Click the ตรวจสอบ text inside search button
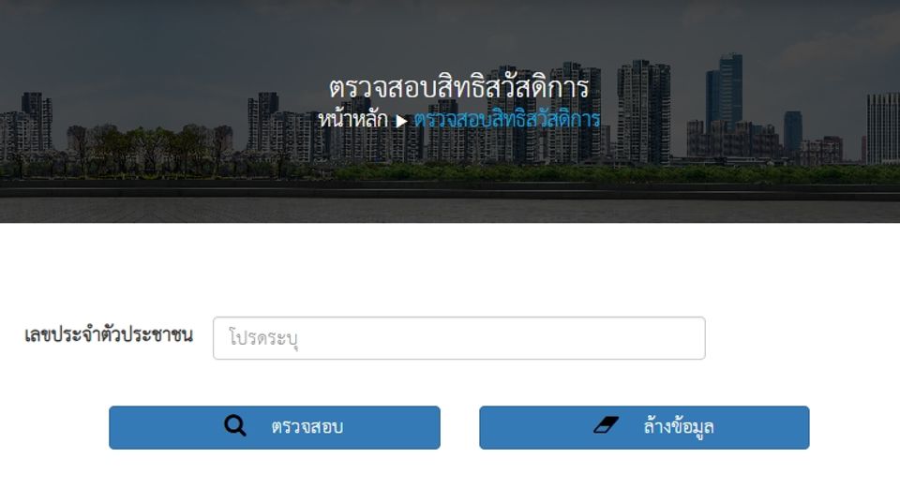 point(307,426)
